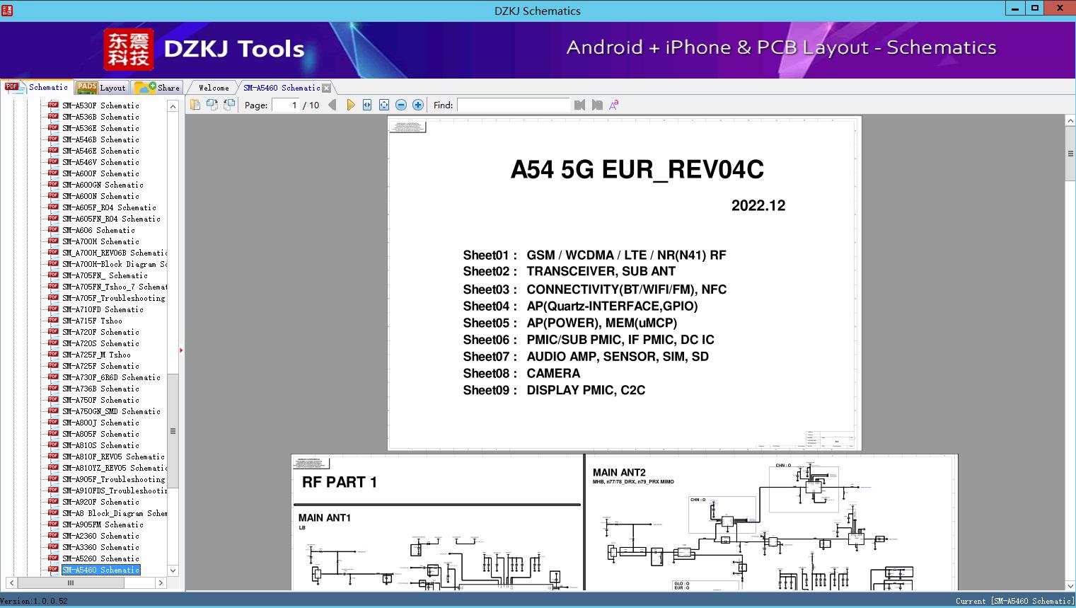Click the MAIN ANT2 schematic page
1076x608 pixels.
click(x=772, y=522)
